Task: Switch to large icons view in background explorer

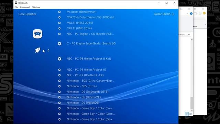Action: (190, 114)
